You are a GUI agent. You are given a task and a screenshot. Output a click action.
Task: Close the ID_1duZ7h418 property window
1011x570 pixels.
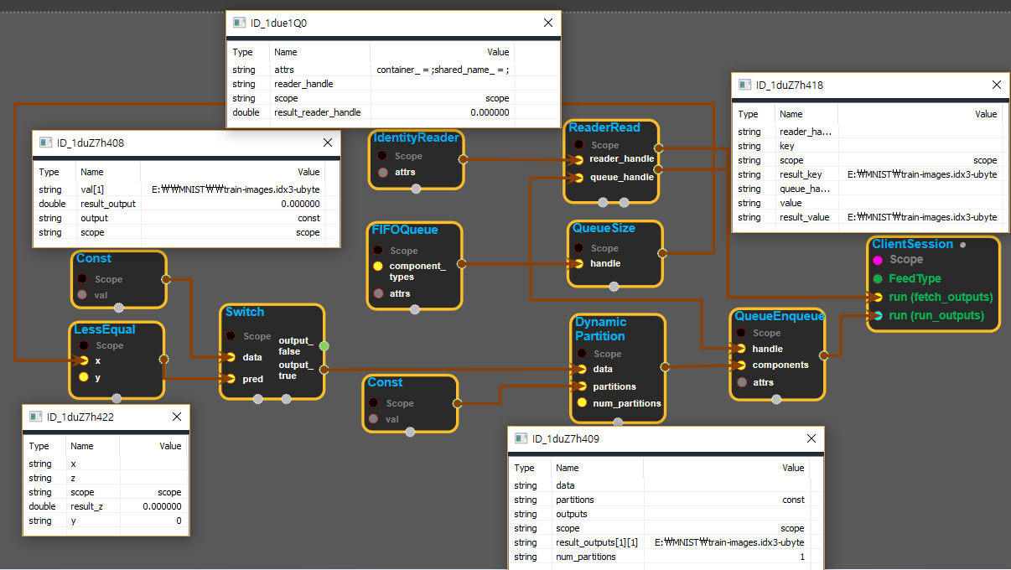(996, 85)
